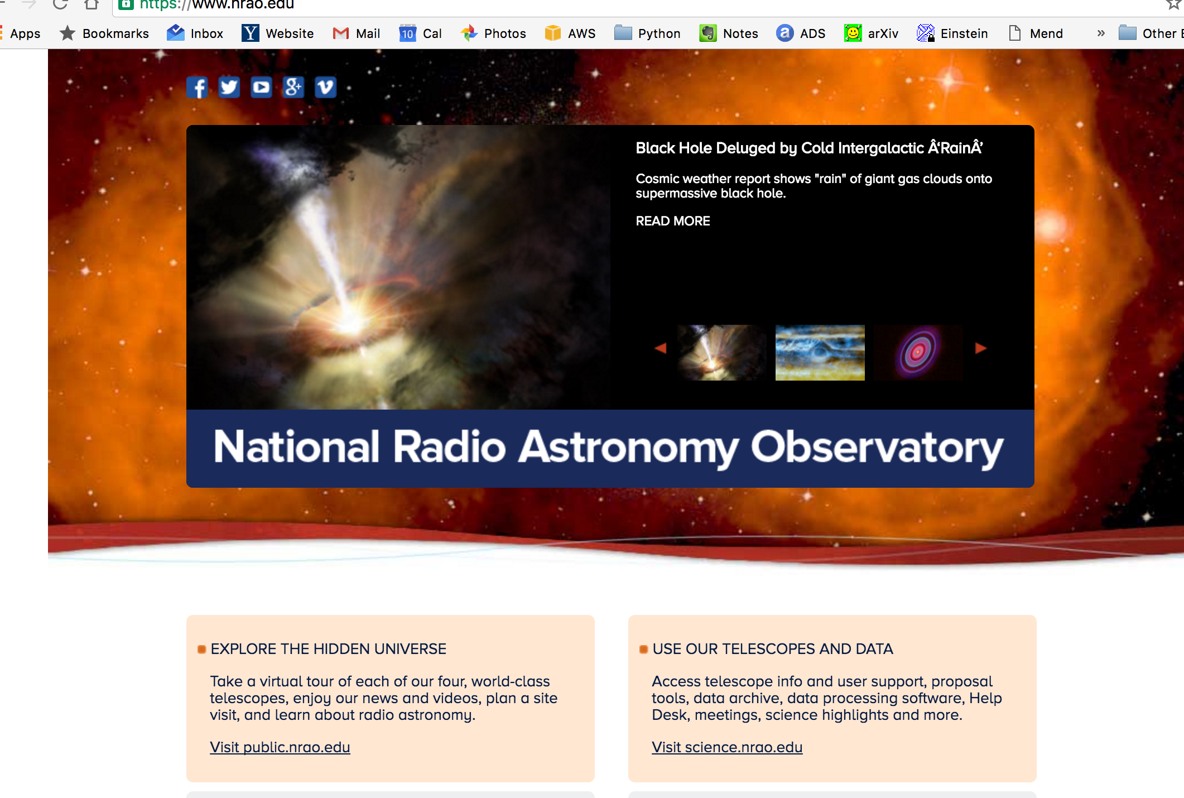Image resolution: width=1184 pixels, height=798 pixels.
Task: Click the browser home icon
Action: (x=92, y=4)
